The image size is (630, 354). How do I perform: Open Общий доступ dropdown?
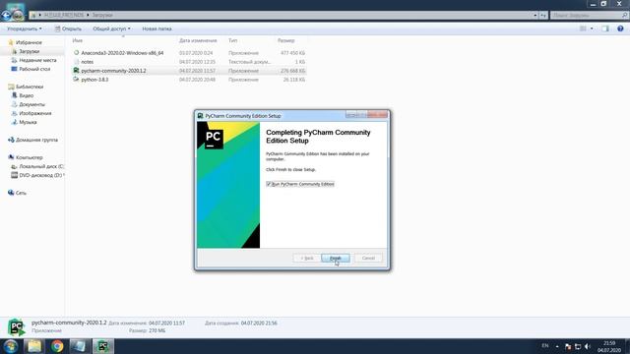111,29
